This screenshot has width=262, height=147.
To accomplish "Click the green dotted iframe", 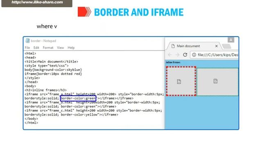I will click(x=217, y=82).
